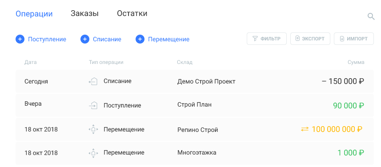Open the Фильтр button

267,39
